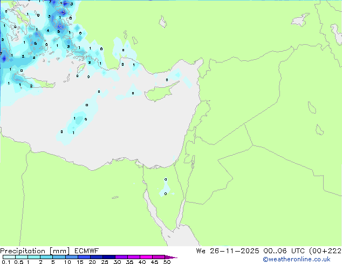The height and width of the screenshot is (264, 342).
Task: Click the '[mm]' unit label
Action: (59, 251)
